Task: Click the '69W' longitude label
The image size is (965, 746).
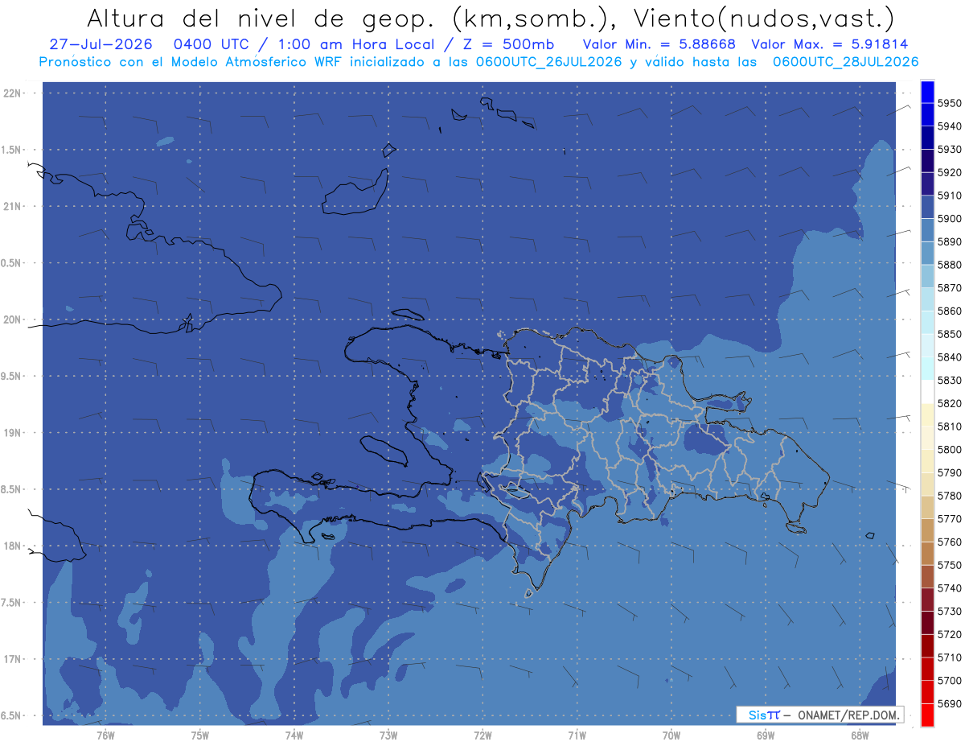Action: tap(766, 735)
